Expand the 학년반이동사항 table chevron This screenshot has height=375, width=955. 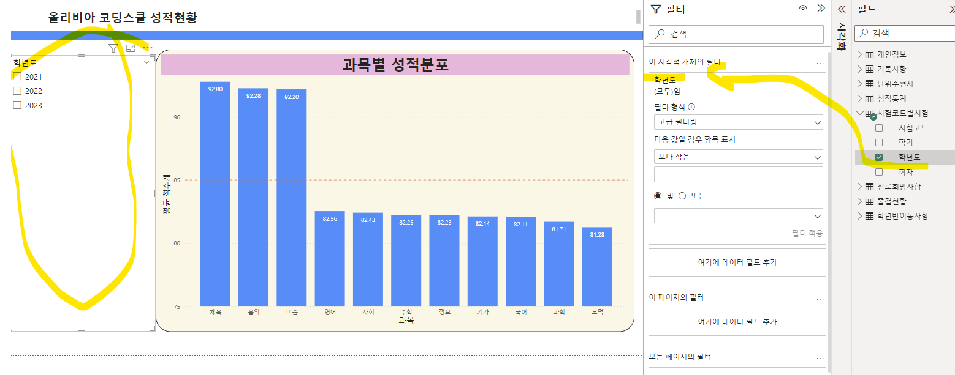coord(859,216)
